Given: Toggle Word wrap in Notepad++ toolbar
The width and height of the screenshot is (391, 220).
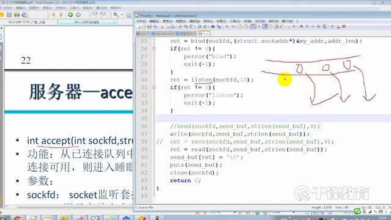Looking at the screenshot, I should coord(254,26).
